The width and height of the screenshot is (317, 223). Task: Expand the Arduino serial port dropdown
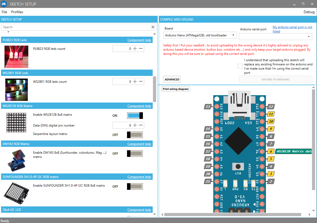coord(275,36)
